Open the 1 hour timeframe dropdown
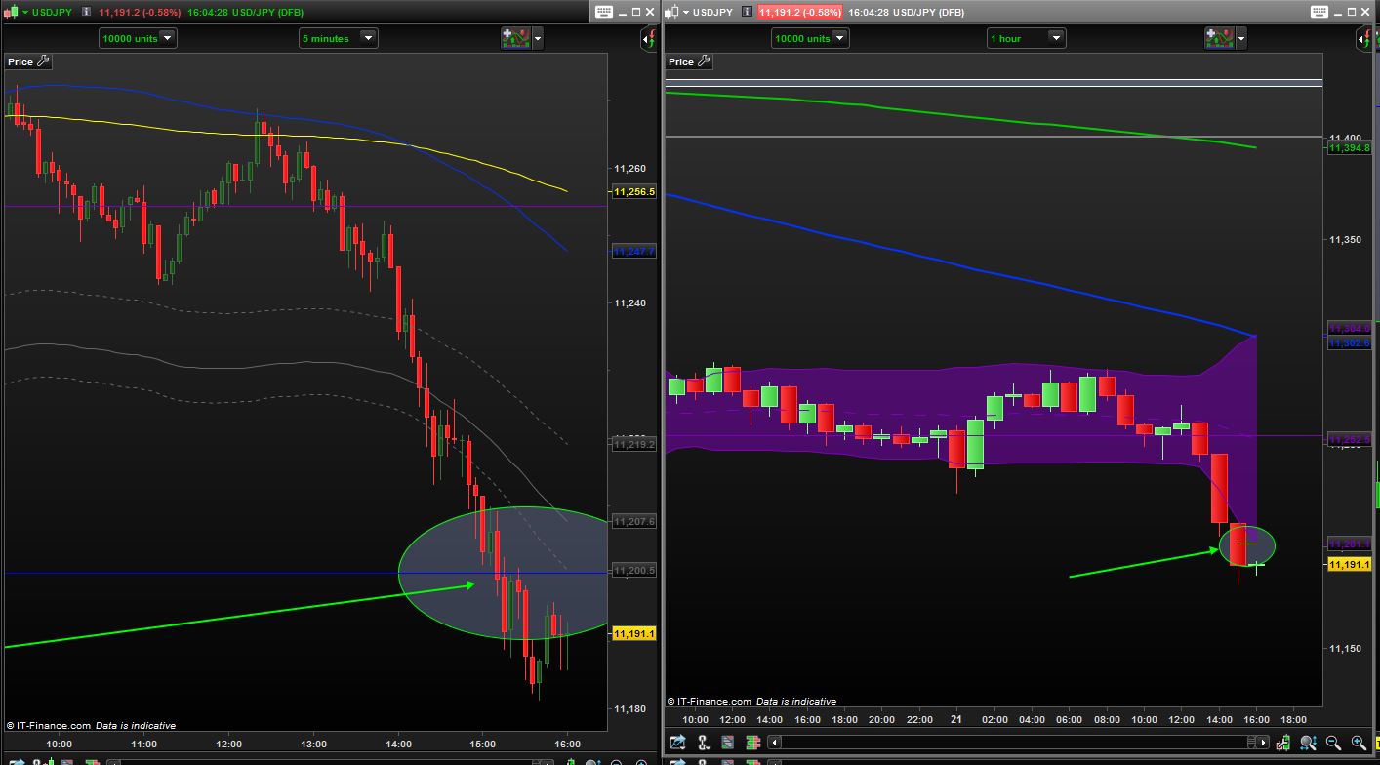 (x=1026, y=38)
